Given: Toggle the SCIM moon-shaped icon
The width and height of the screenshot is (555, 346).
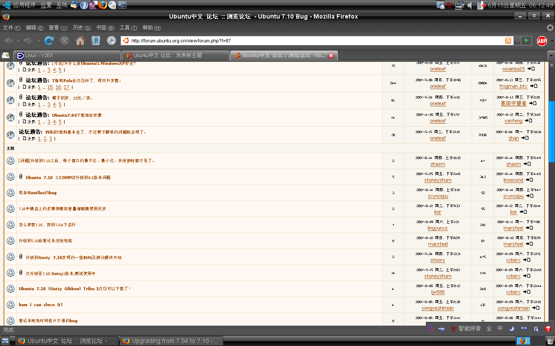Looking at the screenshot, I should [512, 329].
